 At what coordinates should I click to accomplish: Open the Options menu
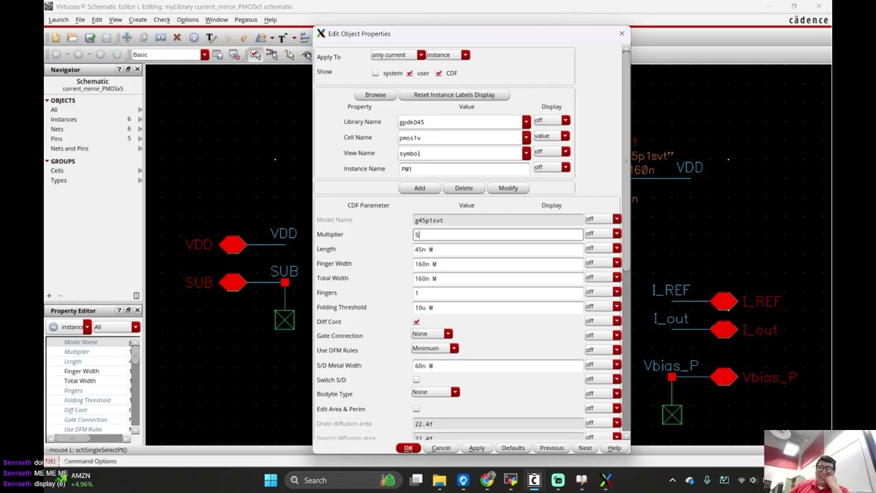click(188, 20)
